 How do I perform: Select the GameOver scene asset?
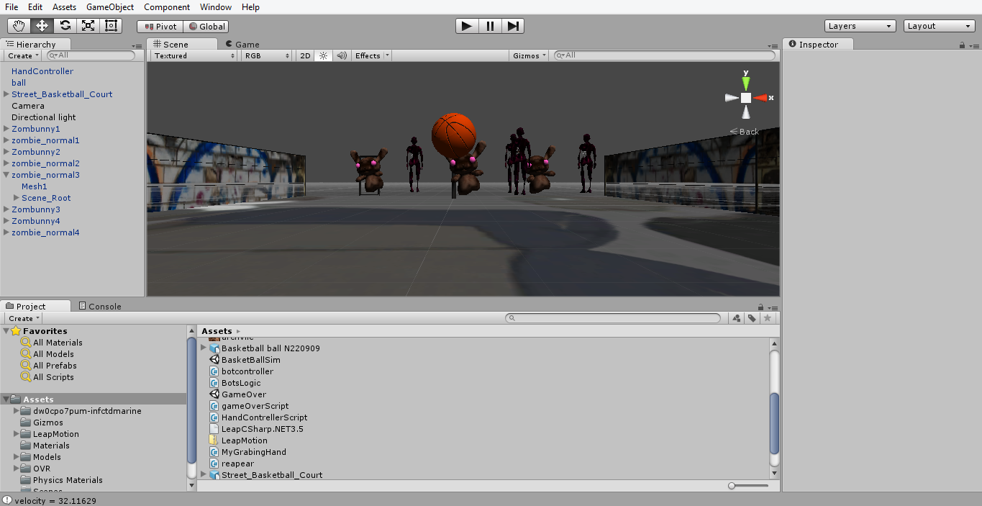(x=244, y=394)
